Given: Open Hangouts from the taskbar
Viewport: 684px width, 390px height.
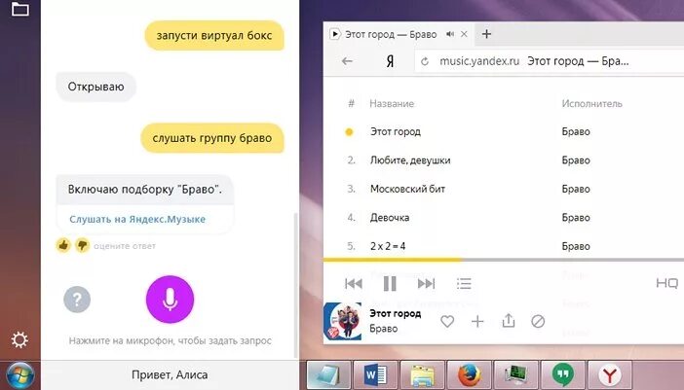Looking at the screenshot, I should (563, 374).
